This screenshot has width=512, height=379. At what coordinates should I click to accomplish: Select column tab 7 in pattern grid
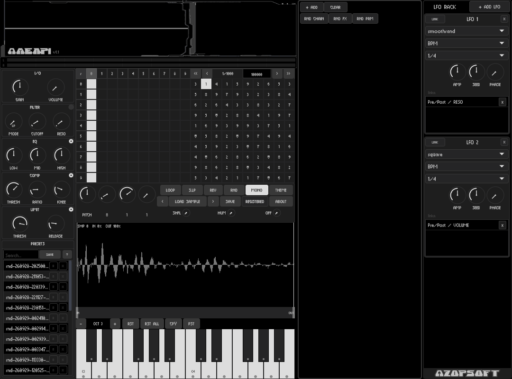coord(164,74)
